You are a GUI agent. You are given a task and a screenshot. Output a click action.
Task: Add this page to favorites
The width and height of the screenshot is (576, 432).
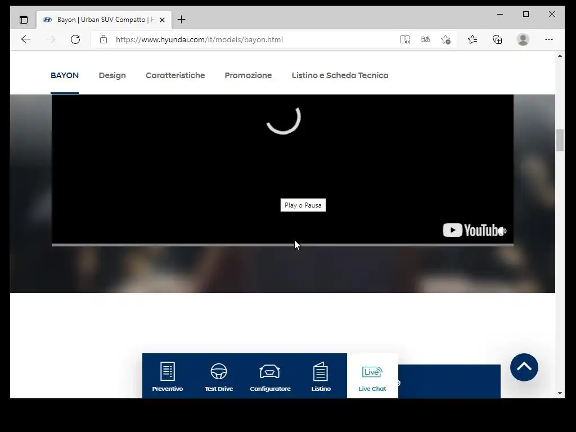coord(445,39)
